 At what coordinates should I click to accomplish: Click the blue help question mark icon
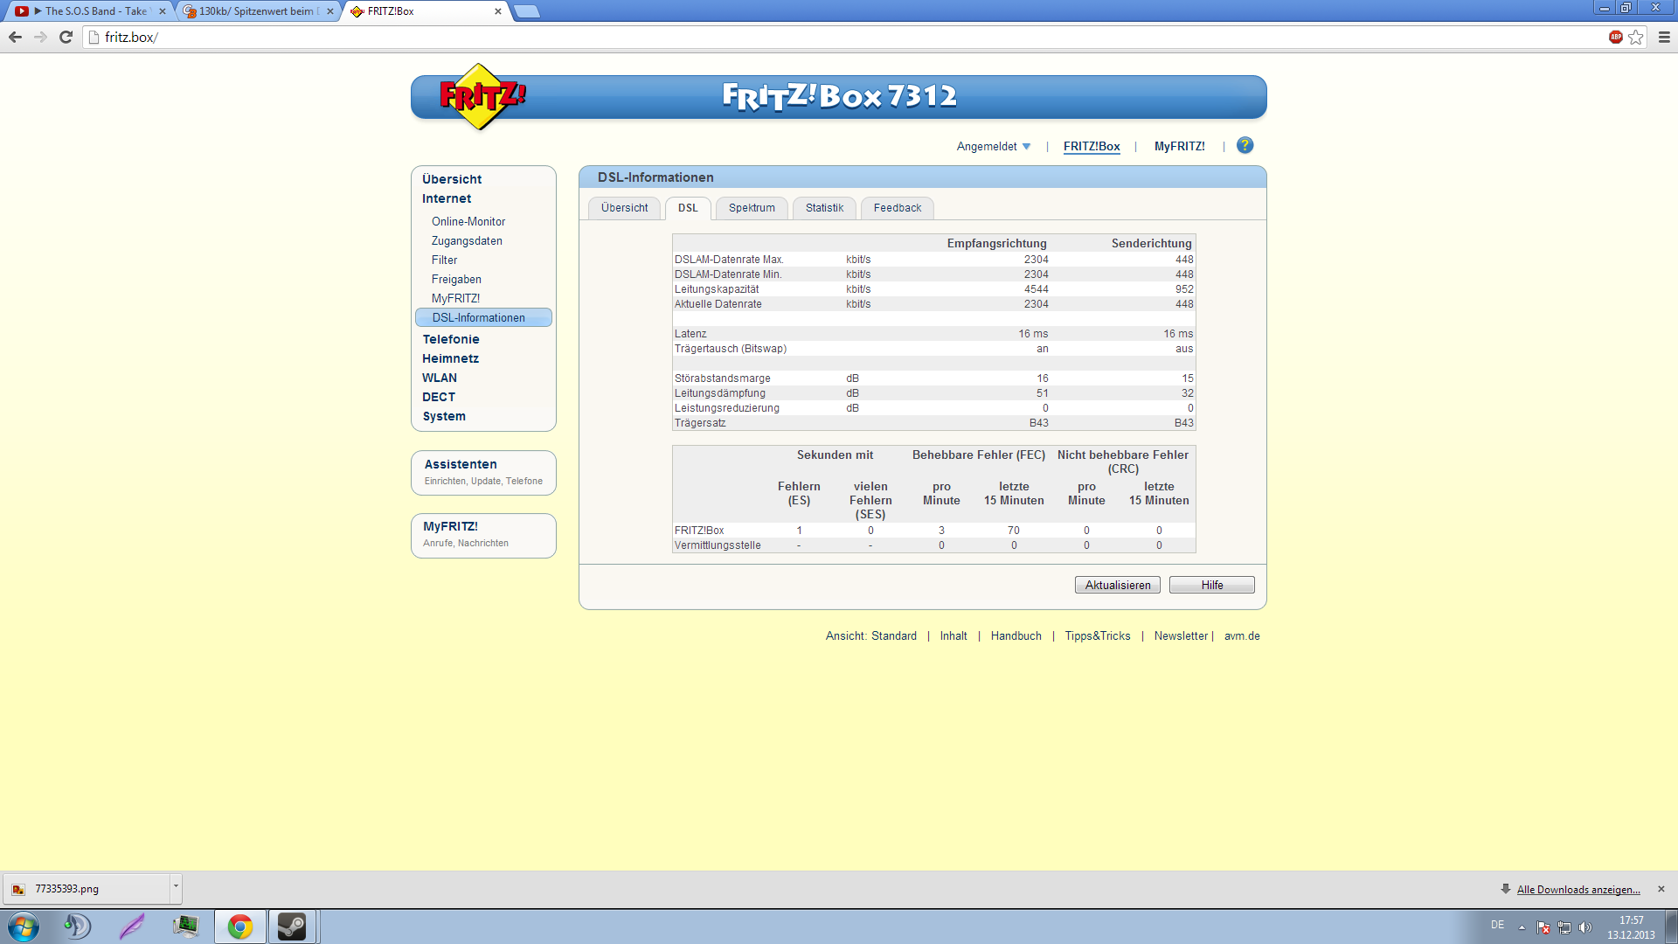click(x=1245, y=145)
